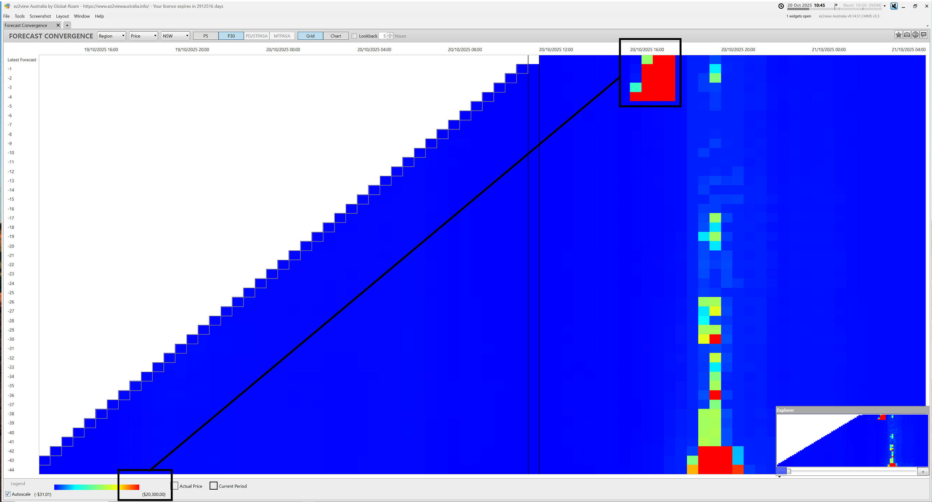Toggle the P30 forecast button
Screen dimensions: 932x502
point(231,36)
